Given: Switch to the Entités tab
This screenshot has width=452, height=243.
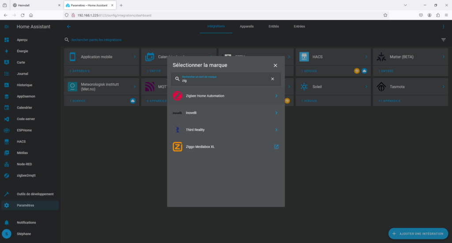Looking at the screenshot, I should (274, 27).
